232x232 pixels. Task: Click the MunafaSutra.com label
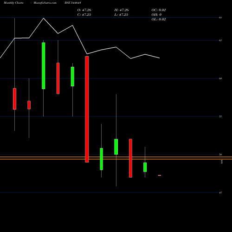point(45,3)
